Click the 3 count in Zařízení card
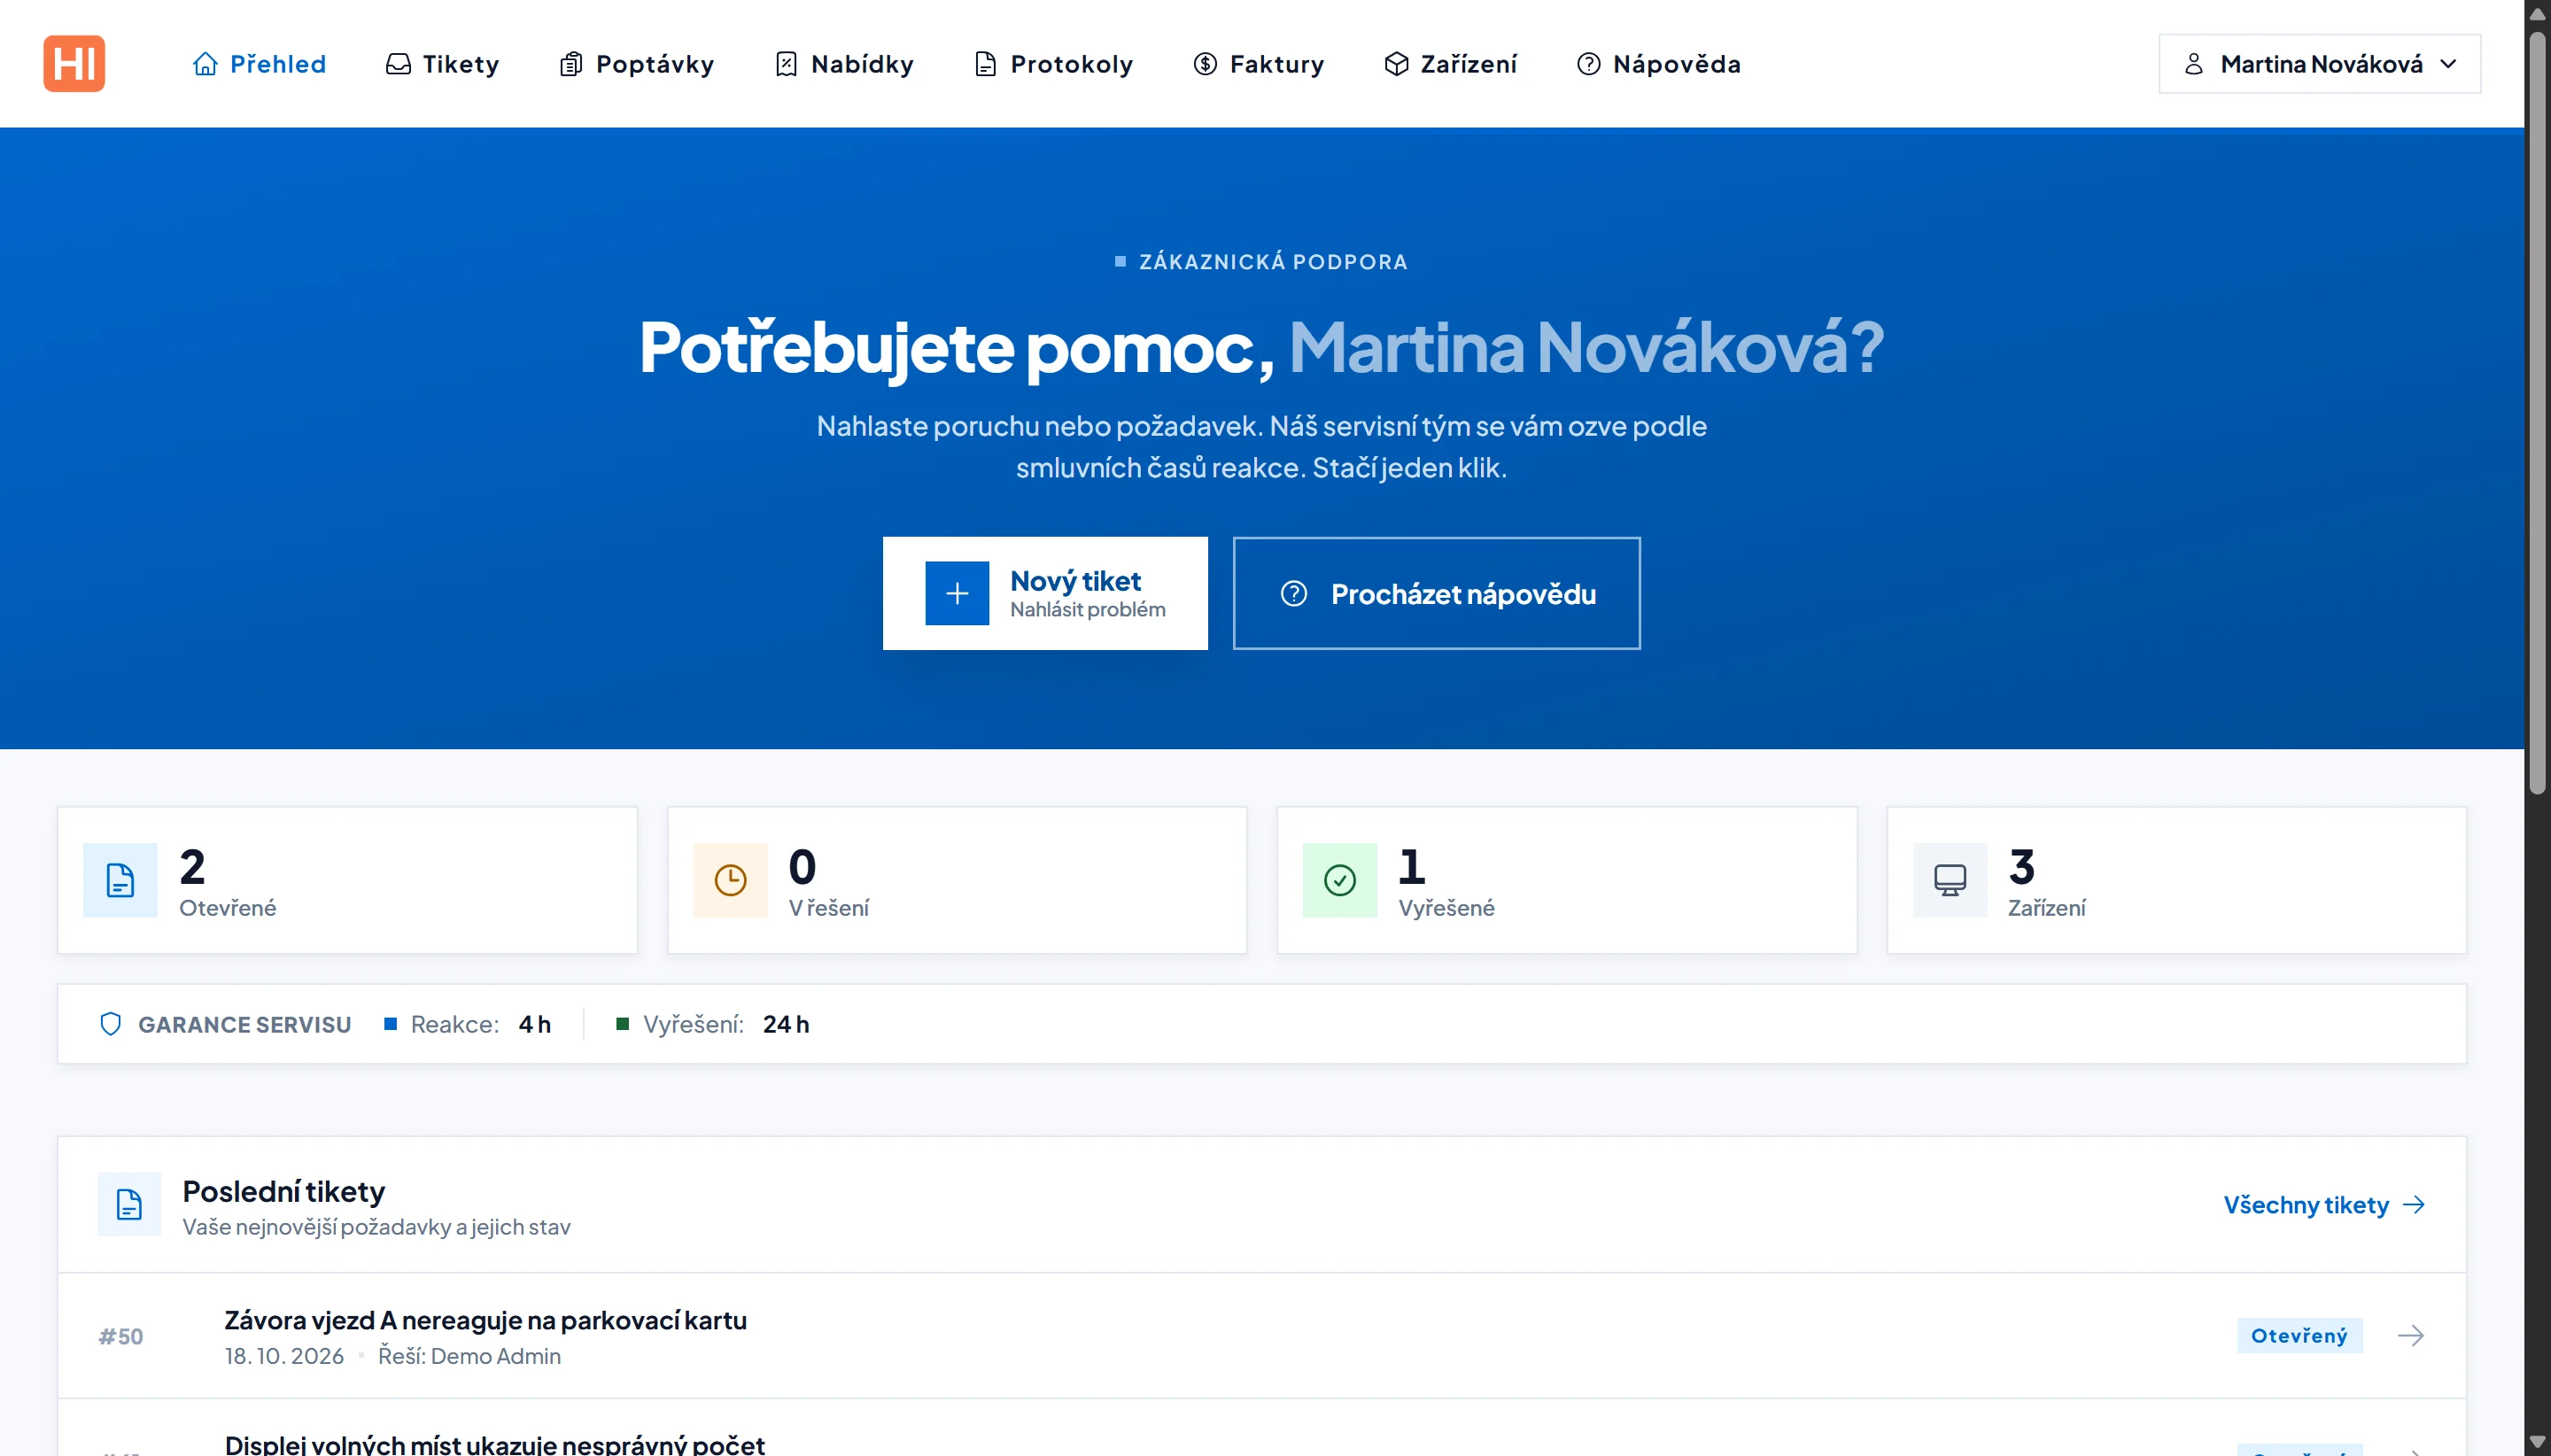This screenshot has height=1456, width=2551. tap(2021, 866)
